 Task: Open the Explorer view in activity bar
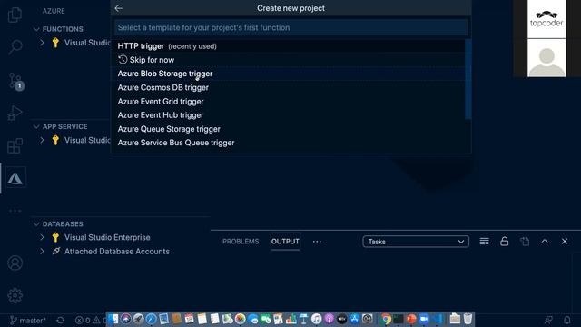(15, 15)
